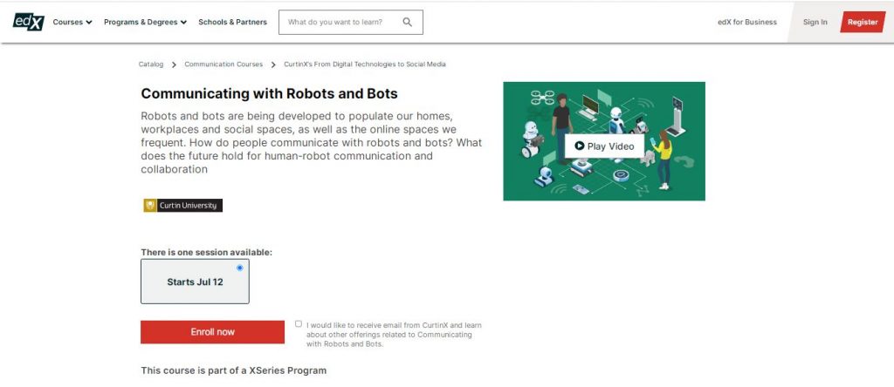Click the Curtin University logo badge
Viewport: 894px width, 387px height.
pyautogui.click(x=183, y=206)
